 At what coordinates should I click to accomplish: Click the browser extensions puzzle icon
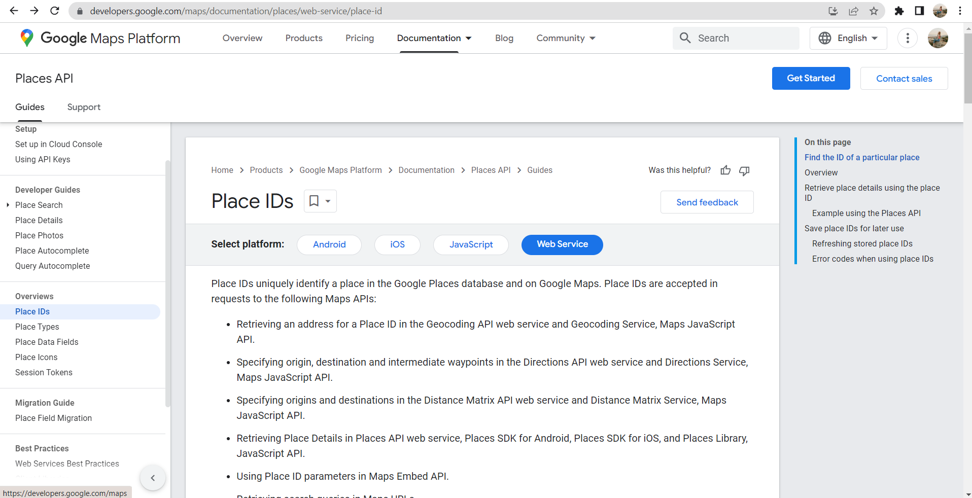point(899,11)
